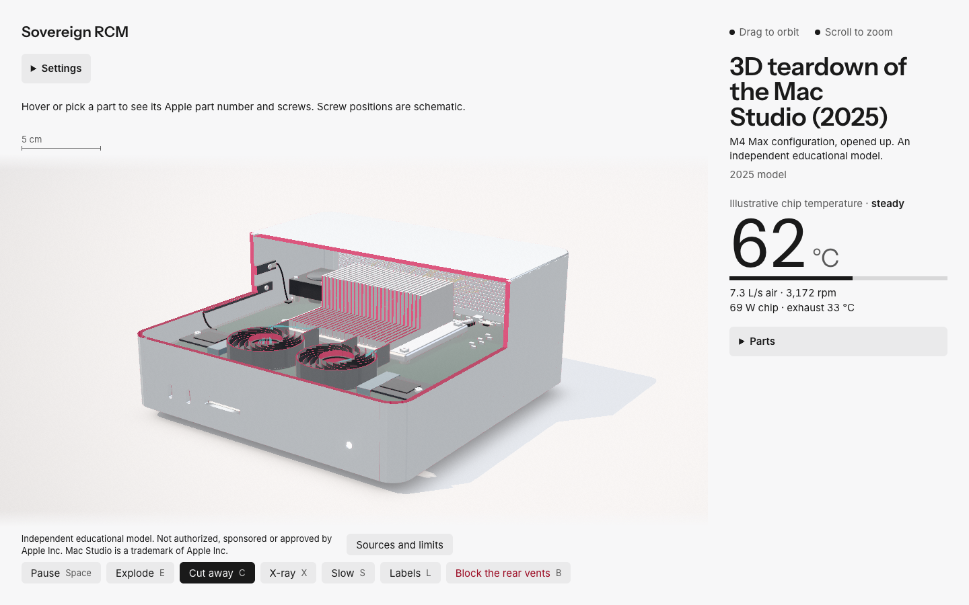The image size is (969, 605).
Task: Click the '2025 model' text
Action: click(x=758, y=175)
